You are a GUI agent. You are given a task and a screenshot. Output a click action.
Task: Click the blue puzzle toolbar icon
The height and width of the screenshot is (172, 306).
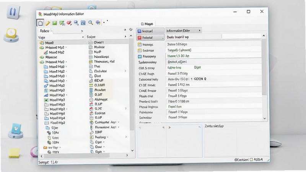[98, 23]
